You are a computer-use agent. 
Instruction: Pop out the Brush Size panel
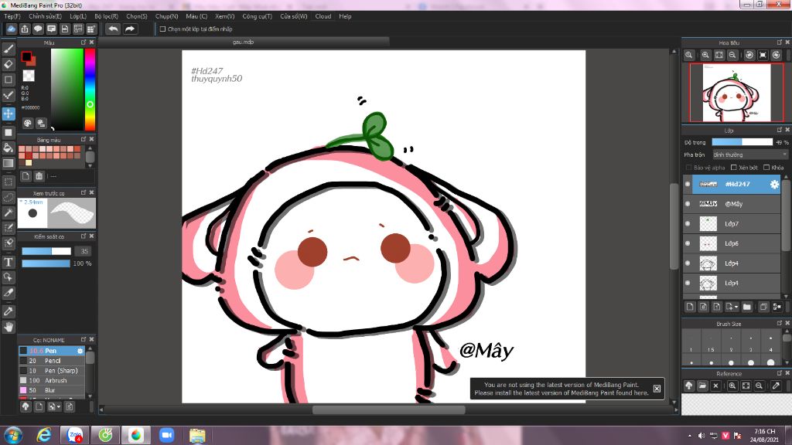(x=780, y=324)
